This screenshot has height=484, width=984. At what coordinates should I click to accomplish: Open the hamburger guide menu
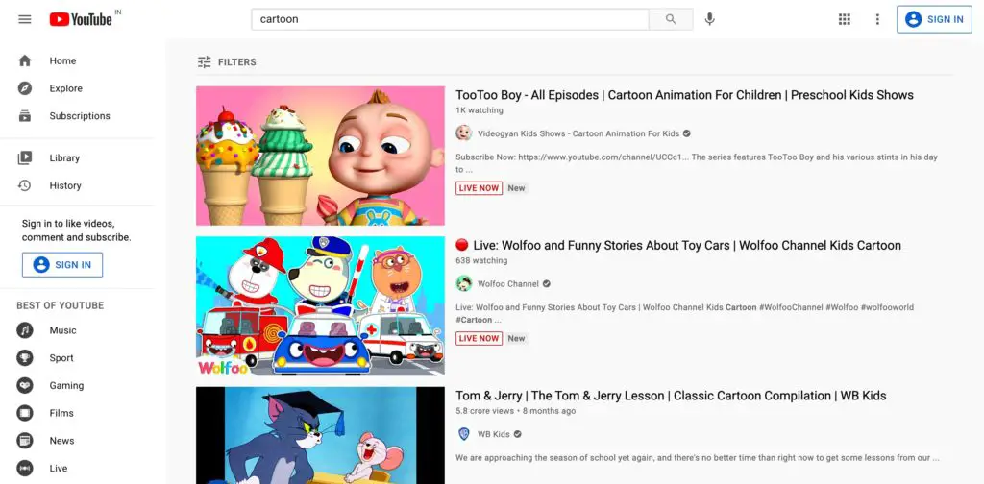click(x=24, y=19)
